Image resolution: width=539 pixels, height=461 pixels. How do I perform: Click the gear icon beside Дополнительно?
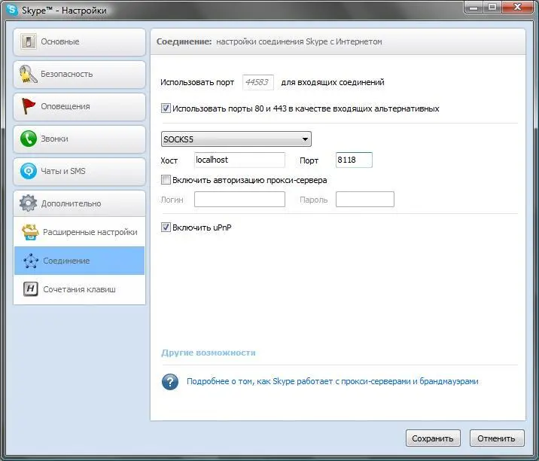pos(29,203)
